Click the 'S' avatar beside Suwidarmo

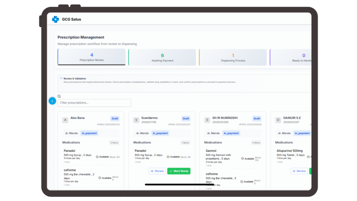click(136, 120)
